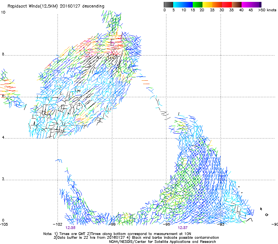Screen dimensions: 278x244
Task: Click the '35' label under the color bar
Action: coord(231,10)
